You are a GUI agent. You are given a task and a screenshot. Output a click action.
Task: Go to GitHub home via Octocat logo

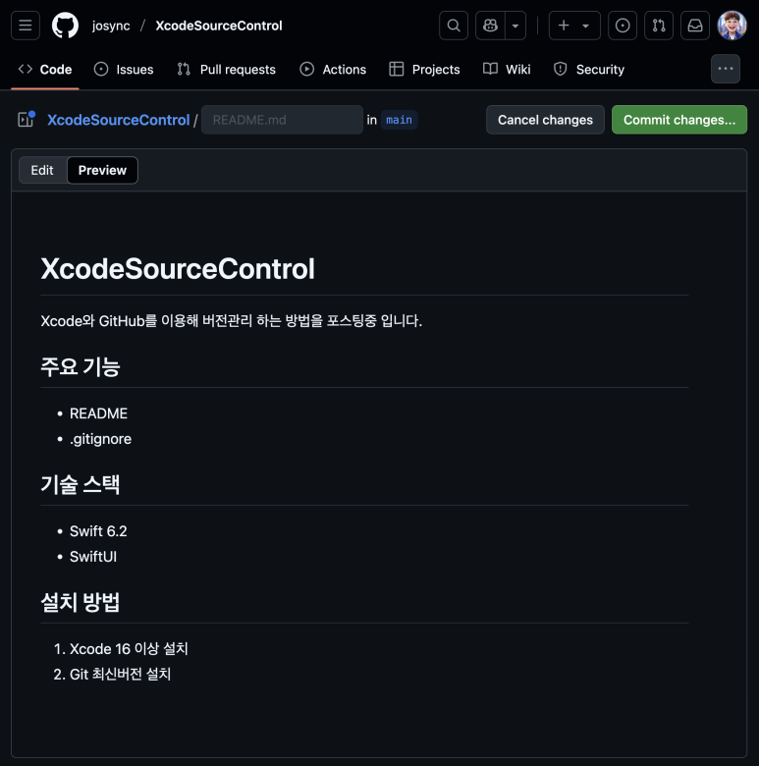point(65,26)
